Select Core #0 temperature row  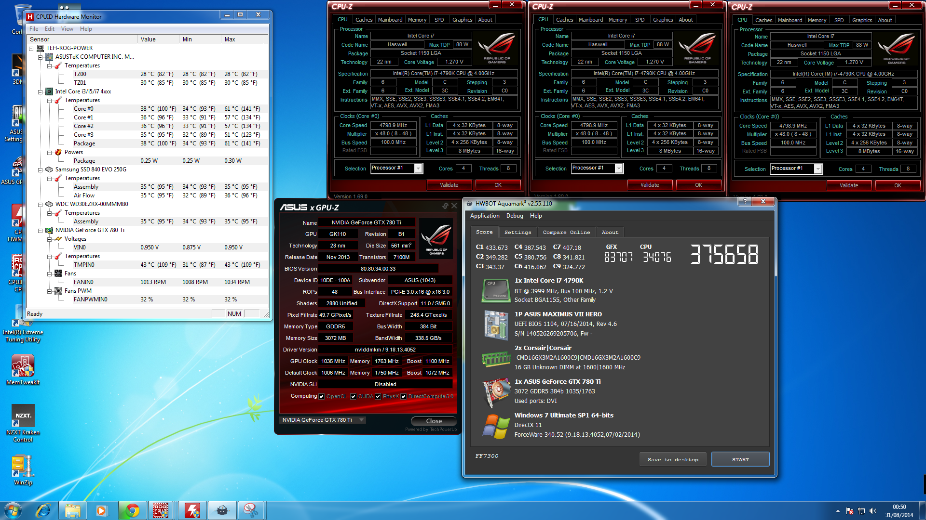click(148, 109)
